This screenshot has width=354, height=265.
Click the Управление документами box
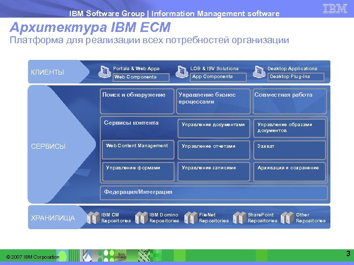pos(214,129)
